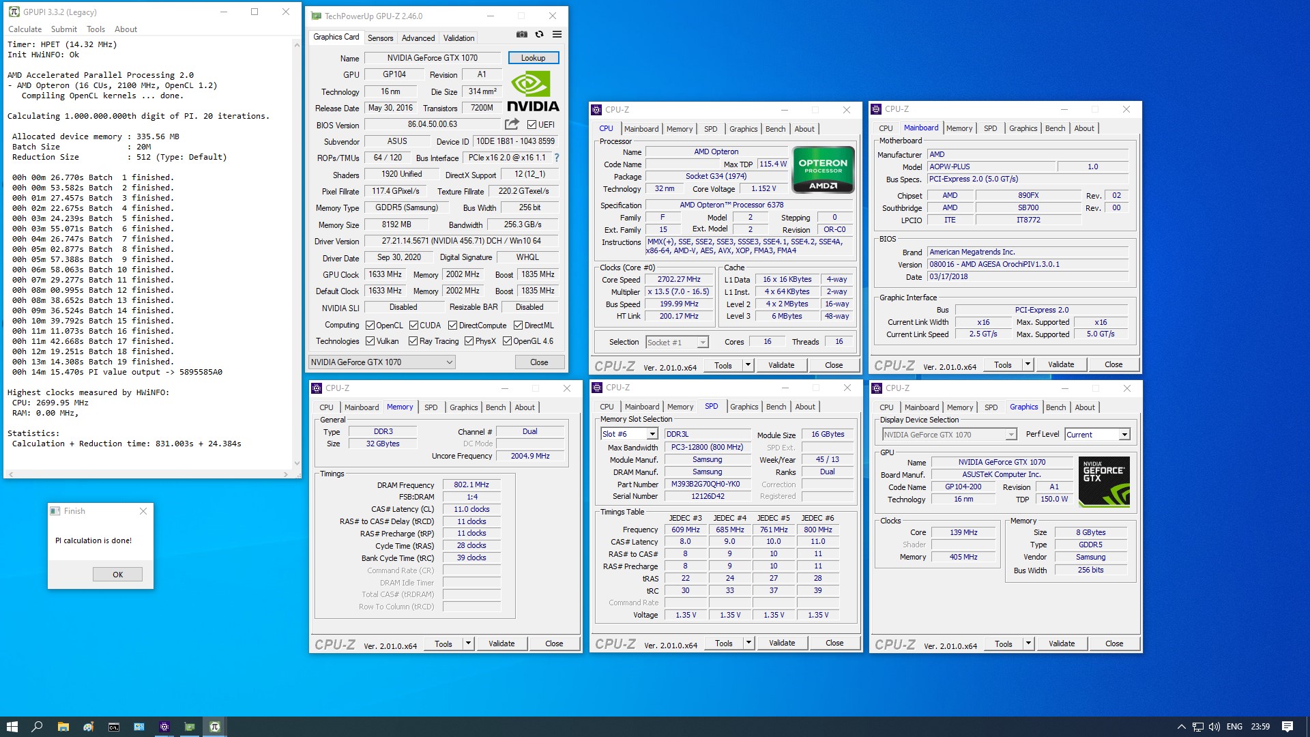The image size is (1310, 737).
Task: Click the ENG language indicator in tray
Action: 1234,727
